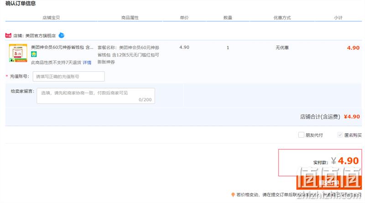Click the Tmall store badge icon

point(8,36)
